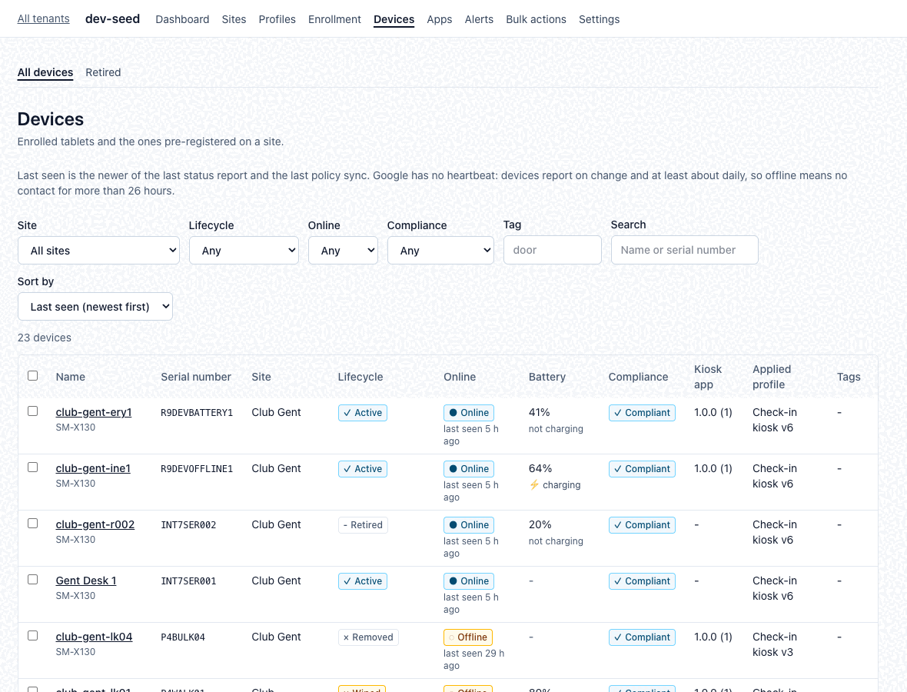Viewport: 907px width, 692px height.
Task: Click the Check-in kiosk v3 profile text
Action: pyautogui.click(x=775, y=644)
